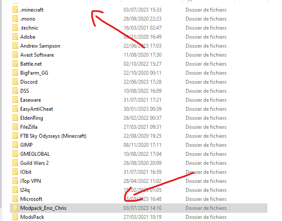Click the 'EasyAntiCheat' folder name
Viewport: 282px width, 221px height.
click(x=37, y=109)
